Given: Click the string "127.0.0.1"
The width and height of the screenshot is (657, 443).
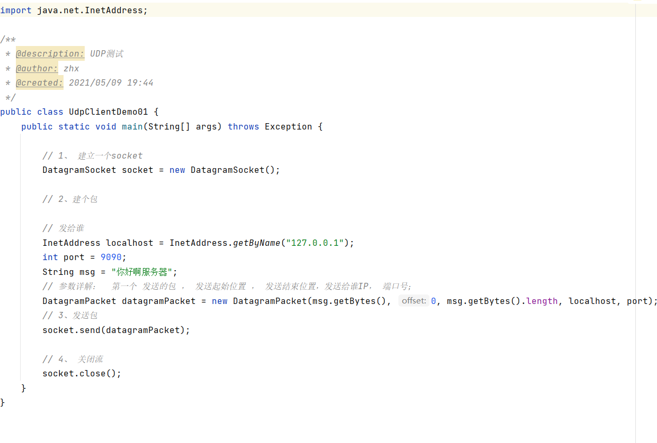Looking at the screenshot, I should point(315,243).
